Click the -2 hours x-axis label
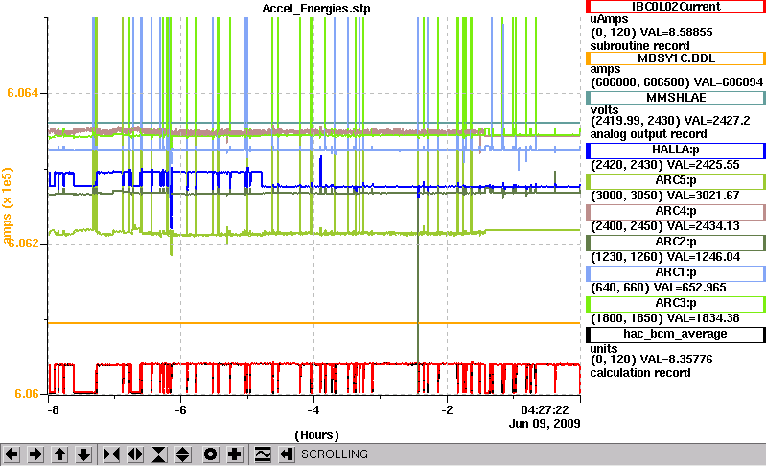This screenshot has height=466, width=766. click(x=447, y=409)
